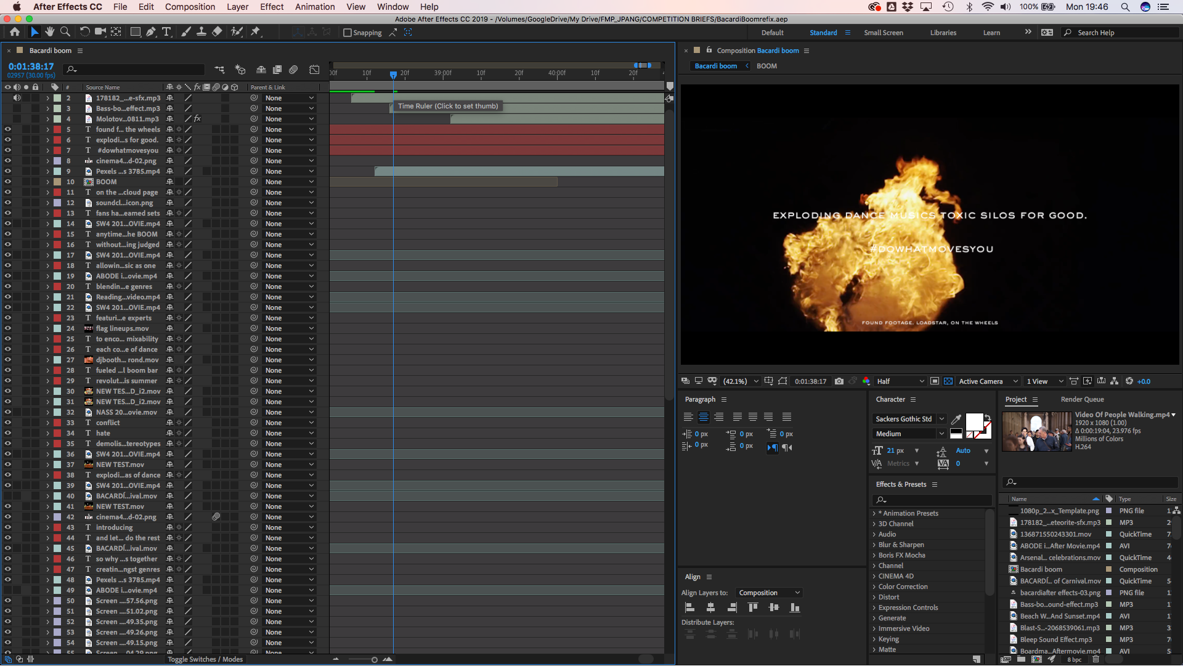
Task: Open the Graph Editor
Action: [314, 70]
